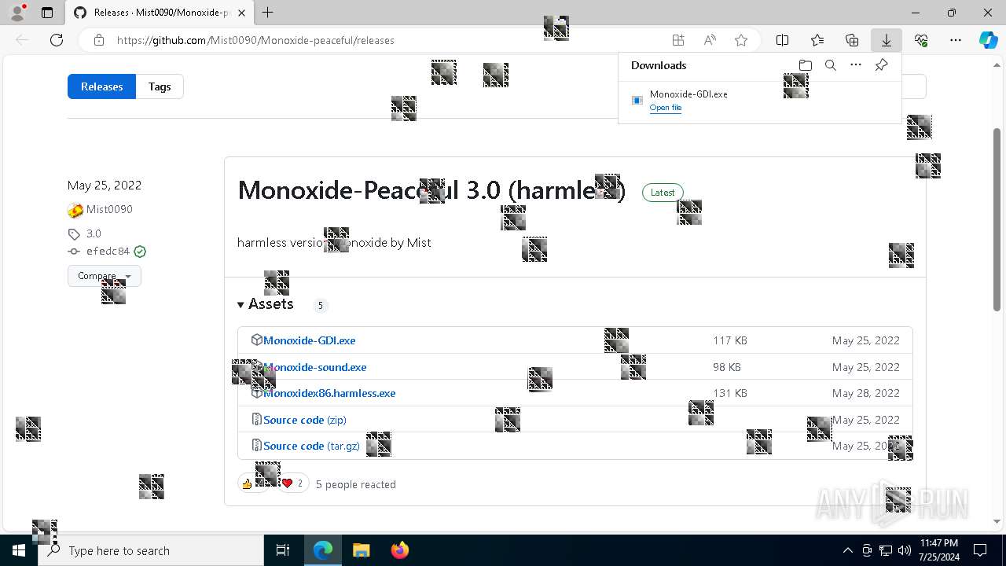Screen dimensions: 1006x566
Task: Open the 3.0 tag link
Action: point(94,233)
